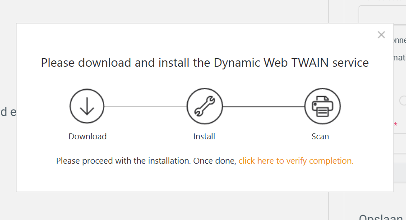Click the Install step label

click(x=204, y=137)
